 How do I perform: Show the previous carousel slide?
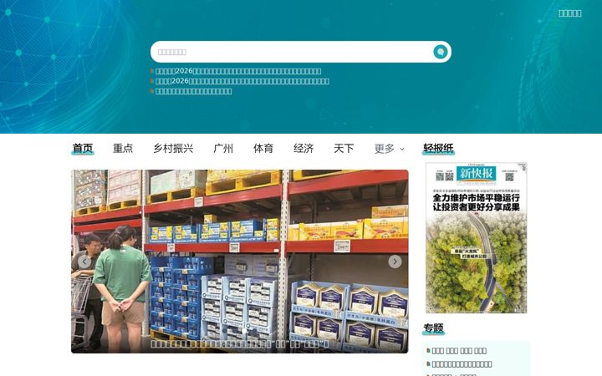coord(84,262)
